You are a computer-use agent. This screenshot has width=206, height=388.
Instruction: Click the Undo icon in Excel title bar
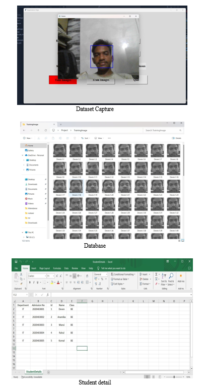click(21, 261)
